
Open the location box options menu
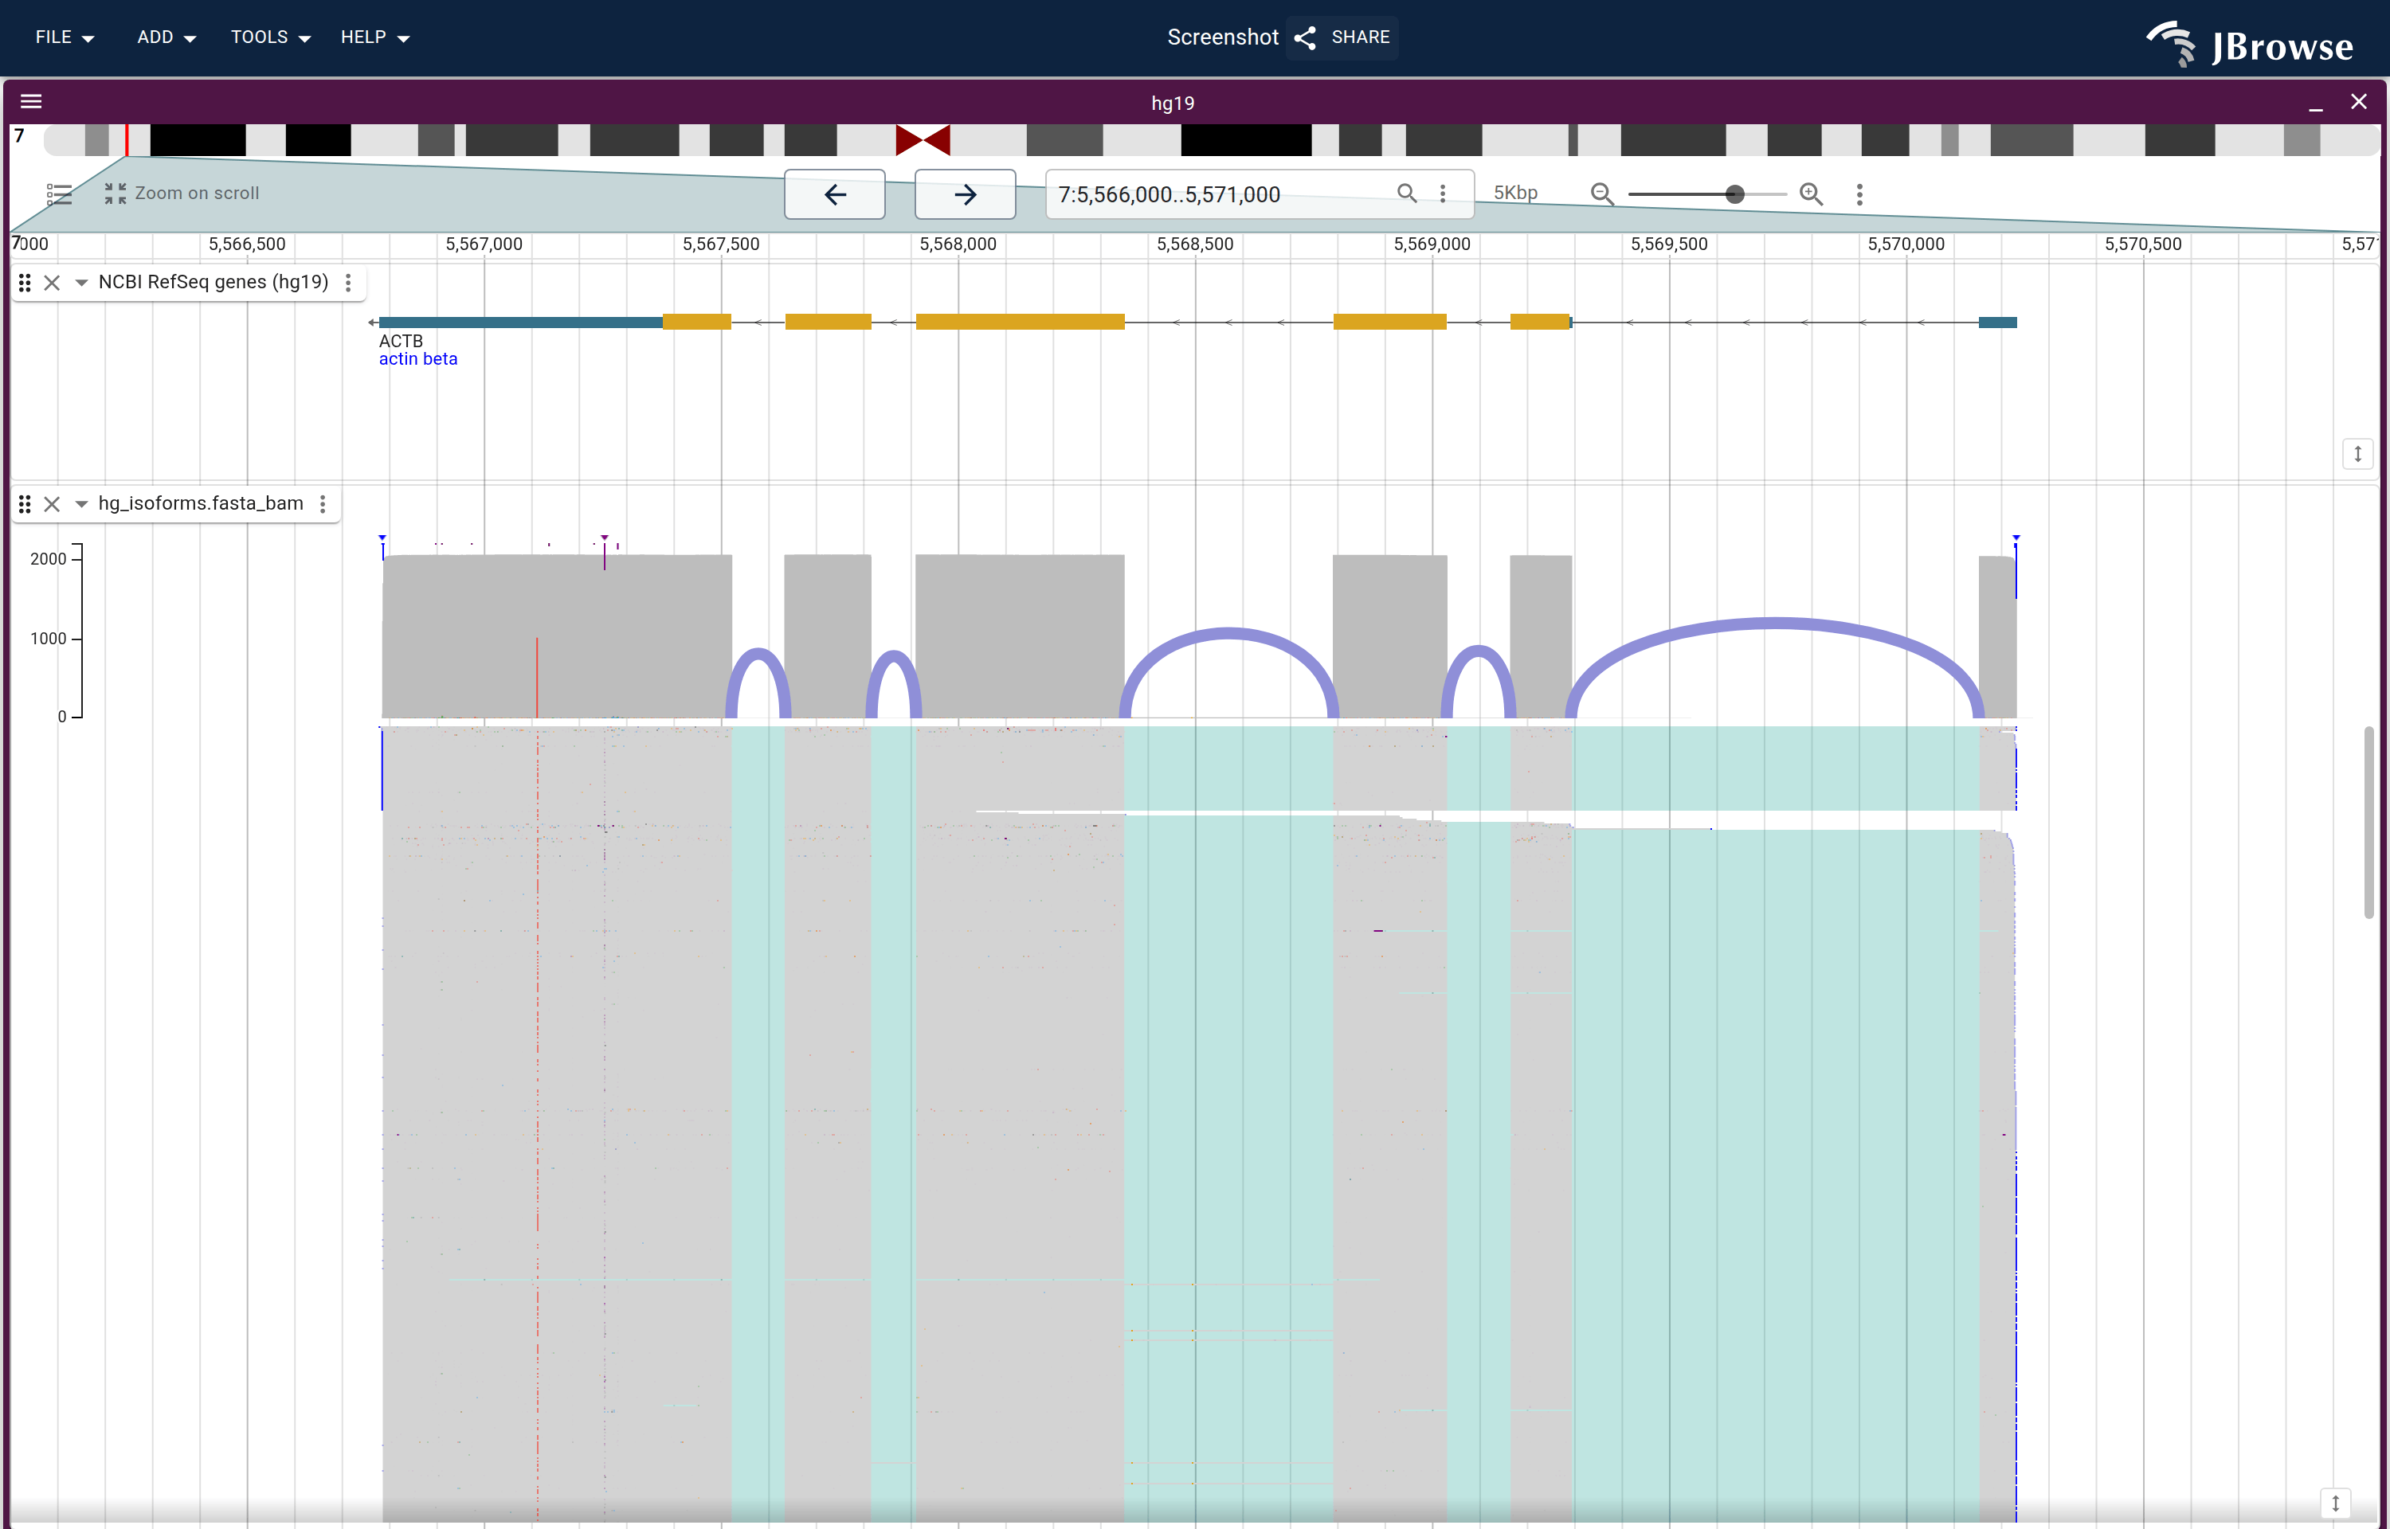tap(1443, 194)
